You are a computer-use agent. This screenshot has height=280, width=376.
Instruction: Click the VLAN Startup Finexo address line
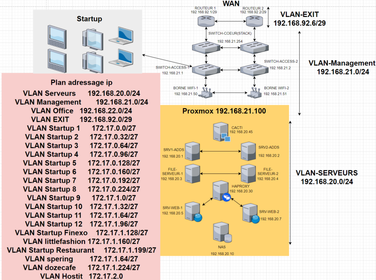click(x=81, y=233)
